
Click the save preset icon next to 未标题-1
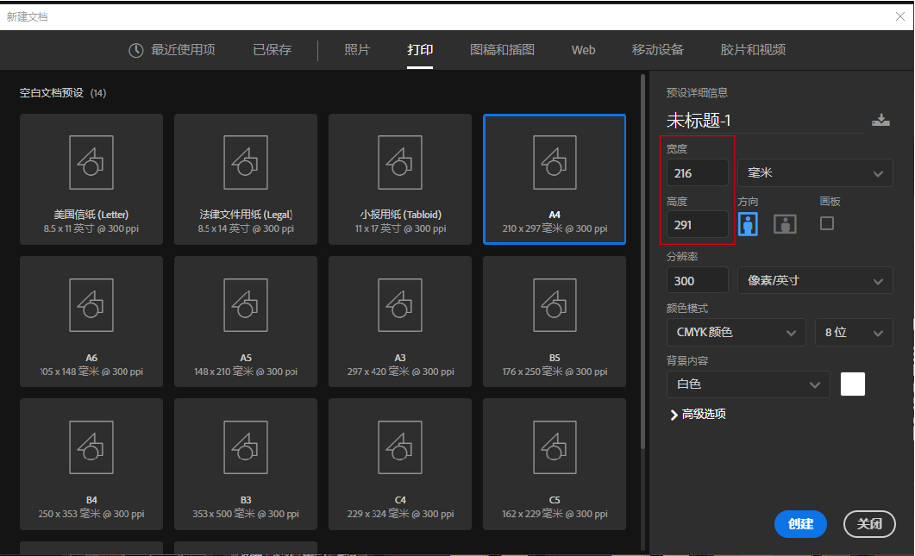(x=881, y=120)
